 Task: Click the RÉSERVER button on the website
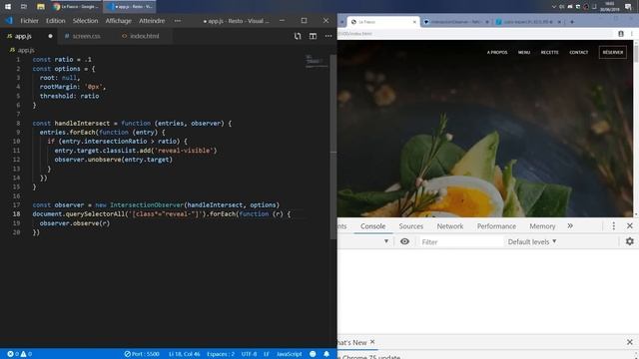(x=612, y=53)
